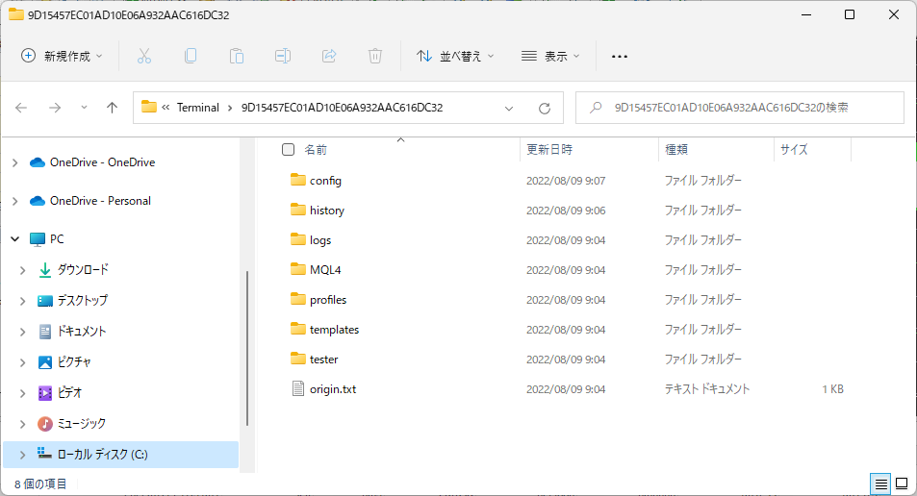Select PC in the navigation pane
This screenshot has height=496, width=917.
pos(57,239)
